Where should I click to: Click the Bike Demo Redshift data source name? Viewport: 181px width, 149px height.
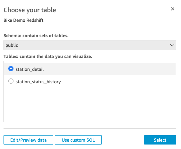click(23, 20)
